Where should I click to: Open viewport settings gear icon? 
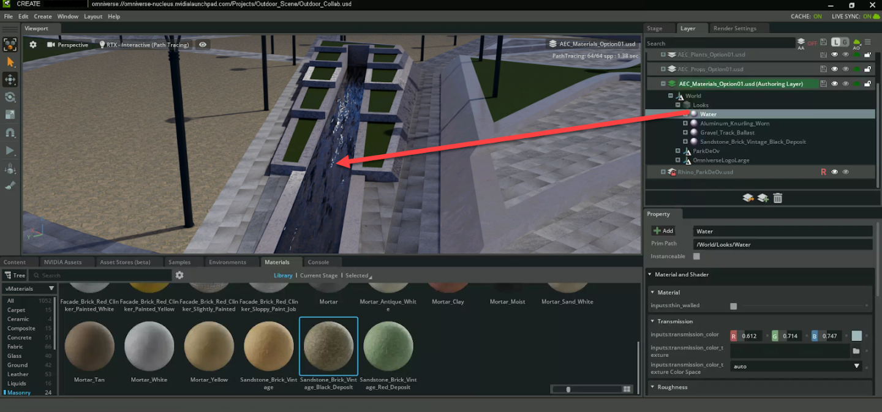(x=33, y=45)
